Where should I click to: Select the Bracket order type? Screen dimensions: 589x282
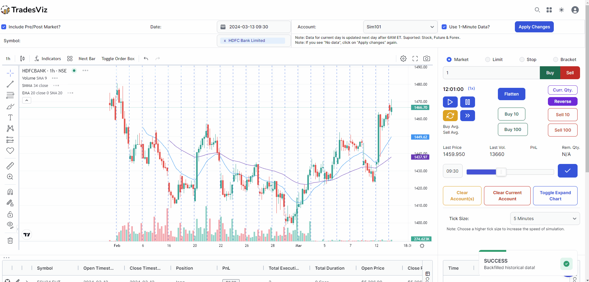click(556, 59)
